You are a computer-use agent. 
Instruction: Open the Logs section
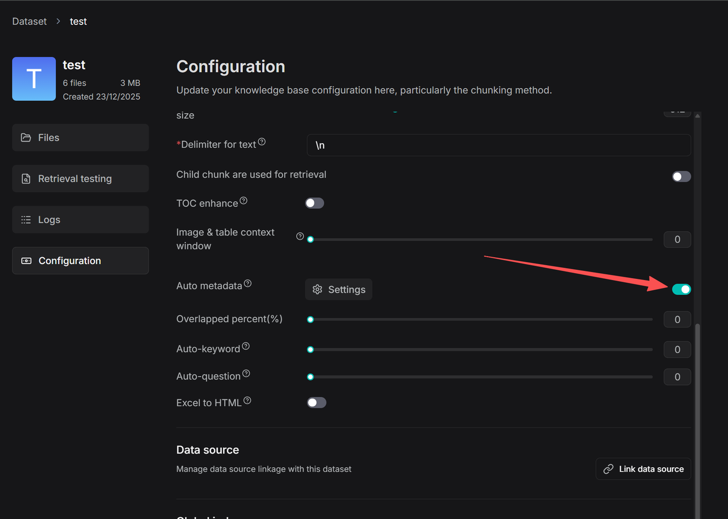pos(80,220)
